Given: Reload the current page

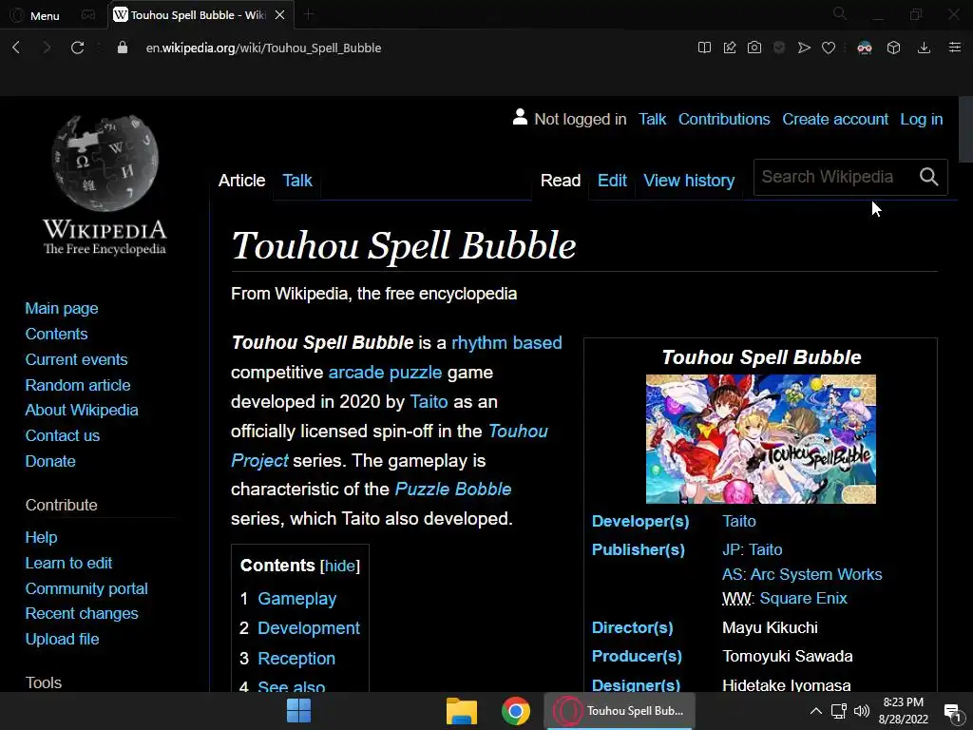Looking at the screenshot, I should (77, 48).
